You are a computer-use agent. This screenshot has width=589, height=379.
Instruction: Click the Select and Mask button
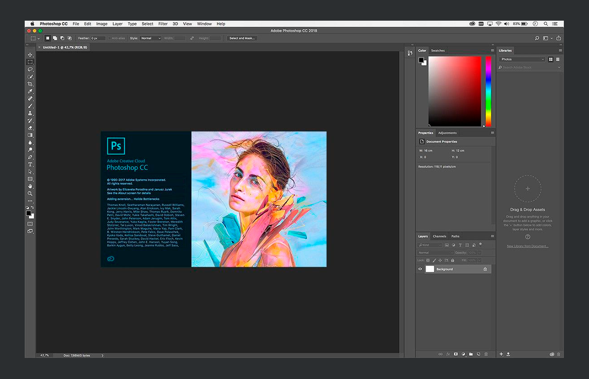point(242,38)
